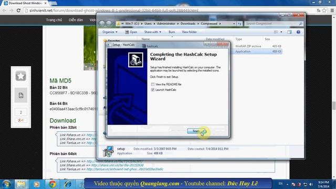Uncheck the Launch HashCalc checkbox
Screen dimensions: 336x189
153,90
